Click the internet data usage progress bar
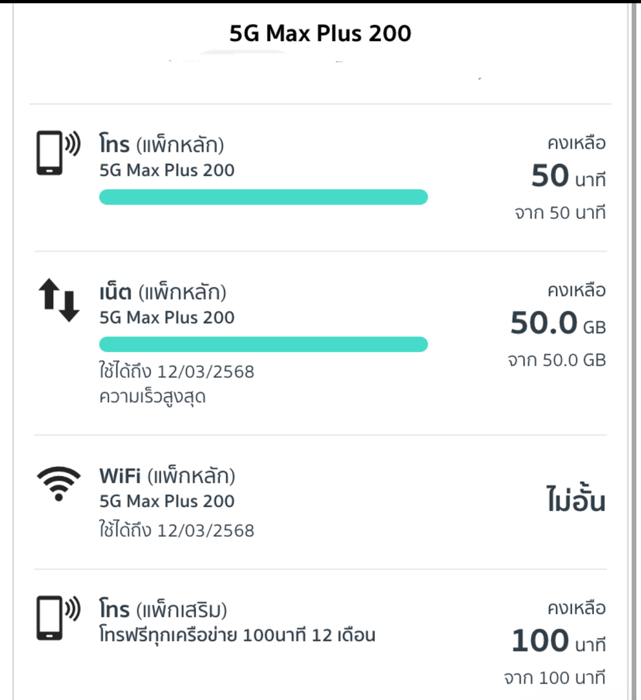The width and height of the screenshot is (641, 700). (263, 344)
